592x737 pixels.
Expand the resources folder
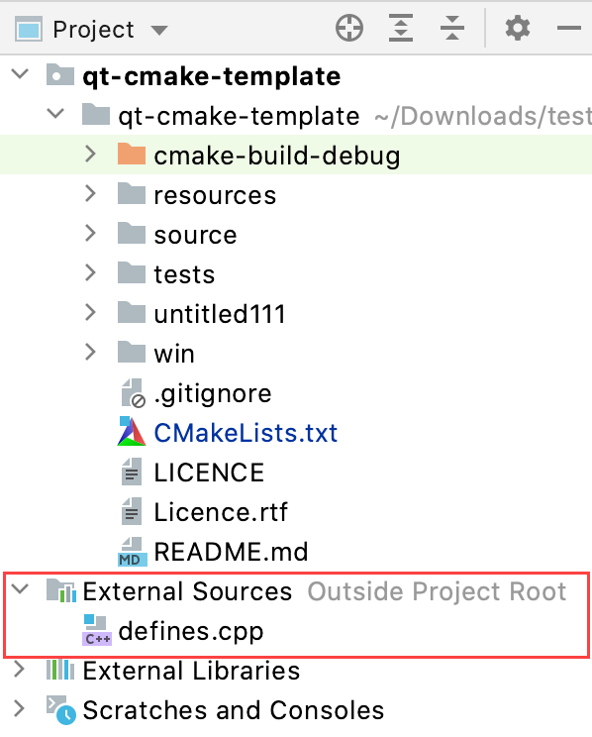coord(91,193)
